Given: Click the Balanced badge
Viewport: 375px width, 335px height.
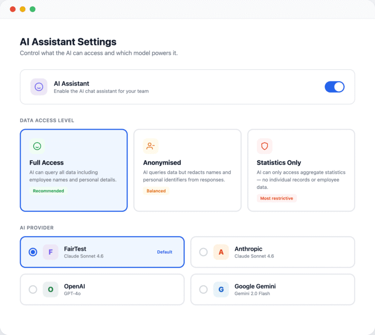Looking at the screenshot, I should tap(156, 191).
